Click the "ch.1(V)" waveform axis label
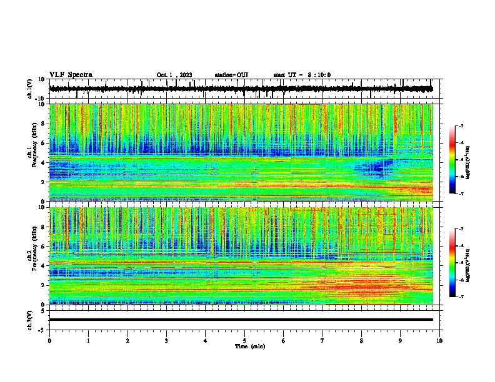Image resolution: width=495 pixels, height=382 pixels. tap(30, 89)
